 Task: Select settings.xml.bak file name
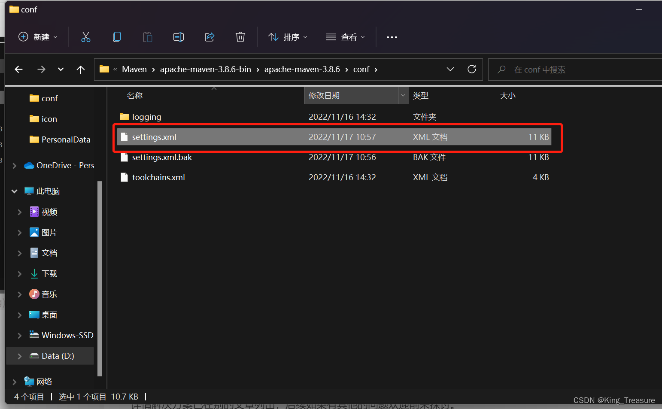[x=162, y=157]
